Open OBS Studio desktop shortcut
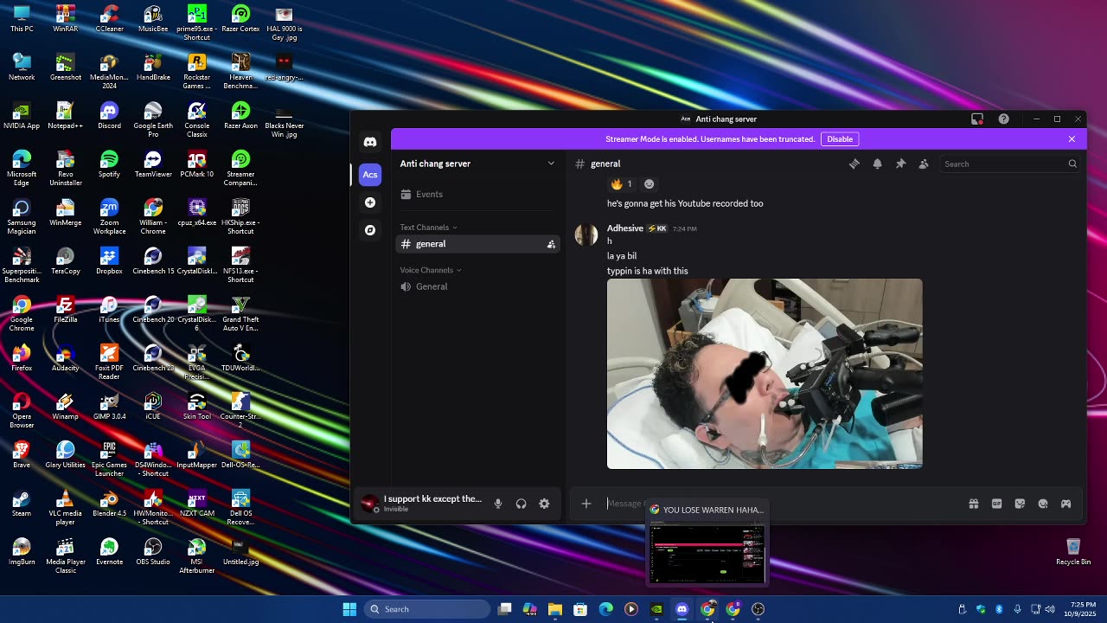 [x=153, y=551]
